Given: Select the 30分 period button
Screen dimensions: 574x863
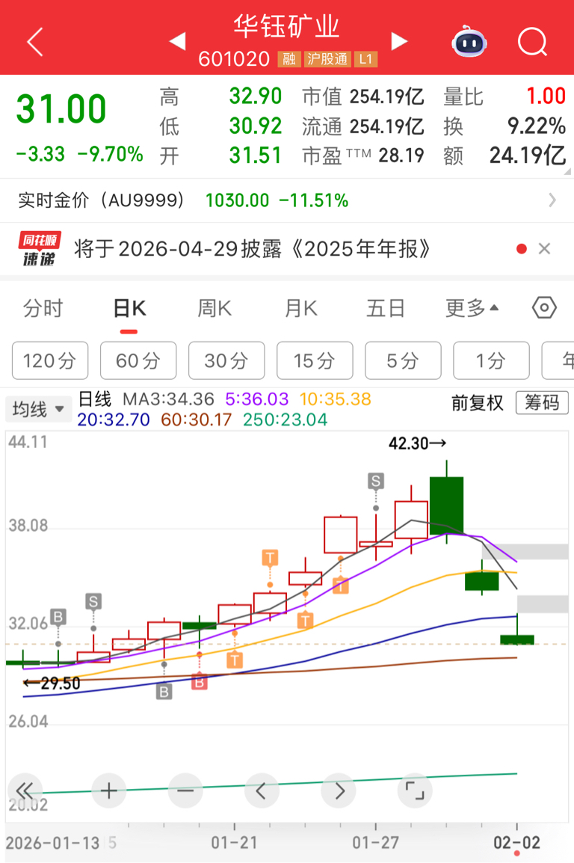Looking at the screenshot, I should click(226, 360).
